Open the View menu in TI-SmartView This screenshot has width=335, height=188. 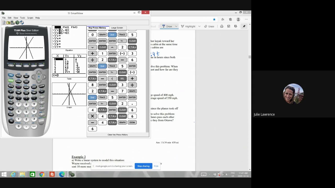16,18
